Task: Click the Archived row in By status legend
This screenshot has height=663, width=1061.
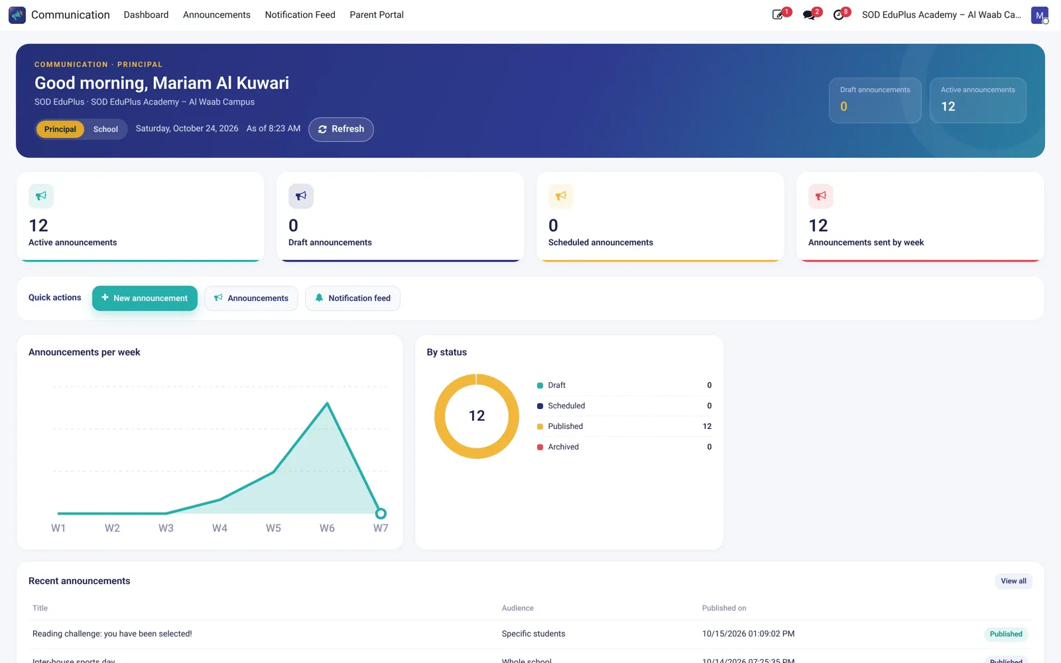Action: tap(624, 447)
